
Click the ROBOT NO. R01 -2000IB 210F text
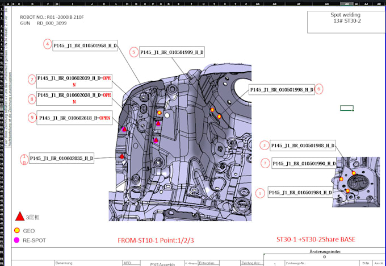click(x=52, y=17)
